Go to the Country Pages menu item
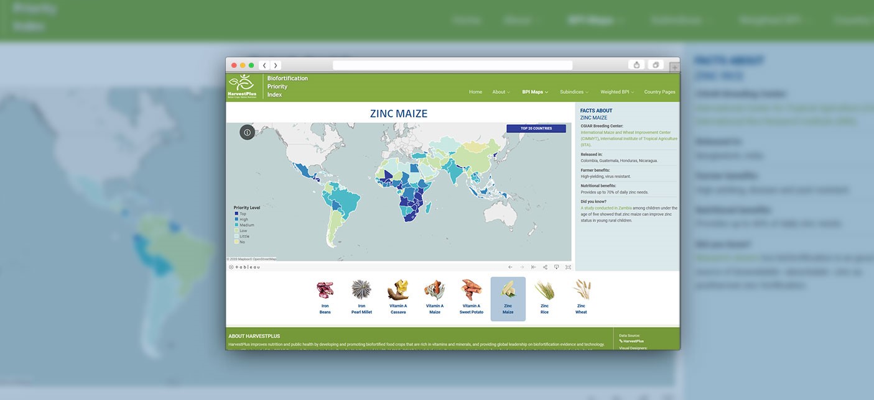Image resolution: width=874 pixels, height=400 pixels. point(659,91)
